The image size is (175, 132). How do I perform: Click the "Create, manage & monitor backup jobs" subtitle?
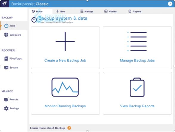[55, 22]
